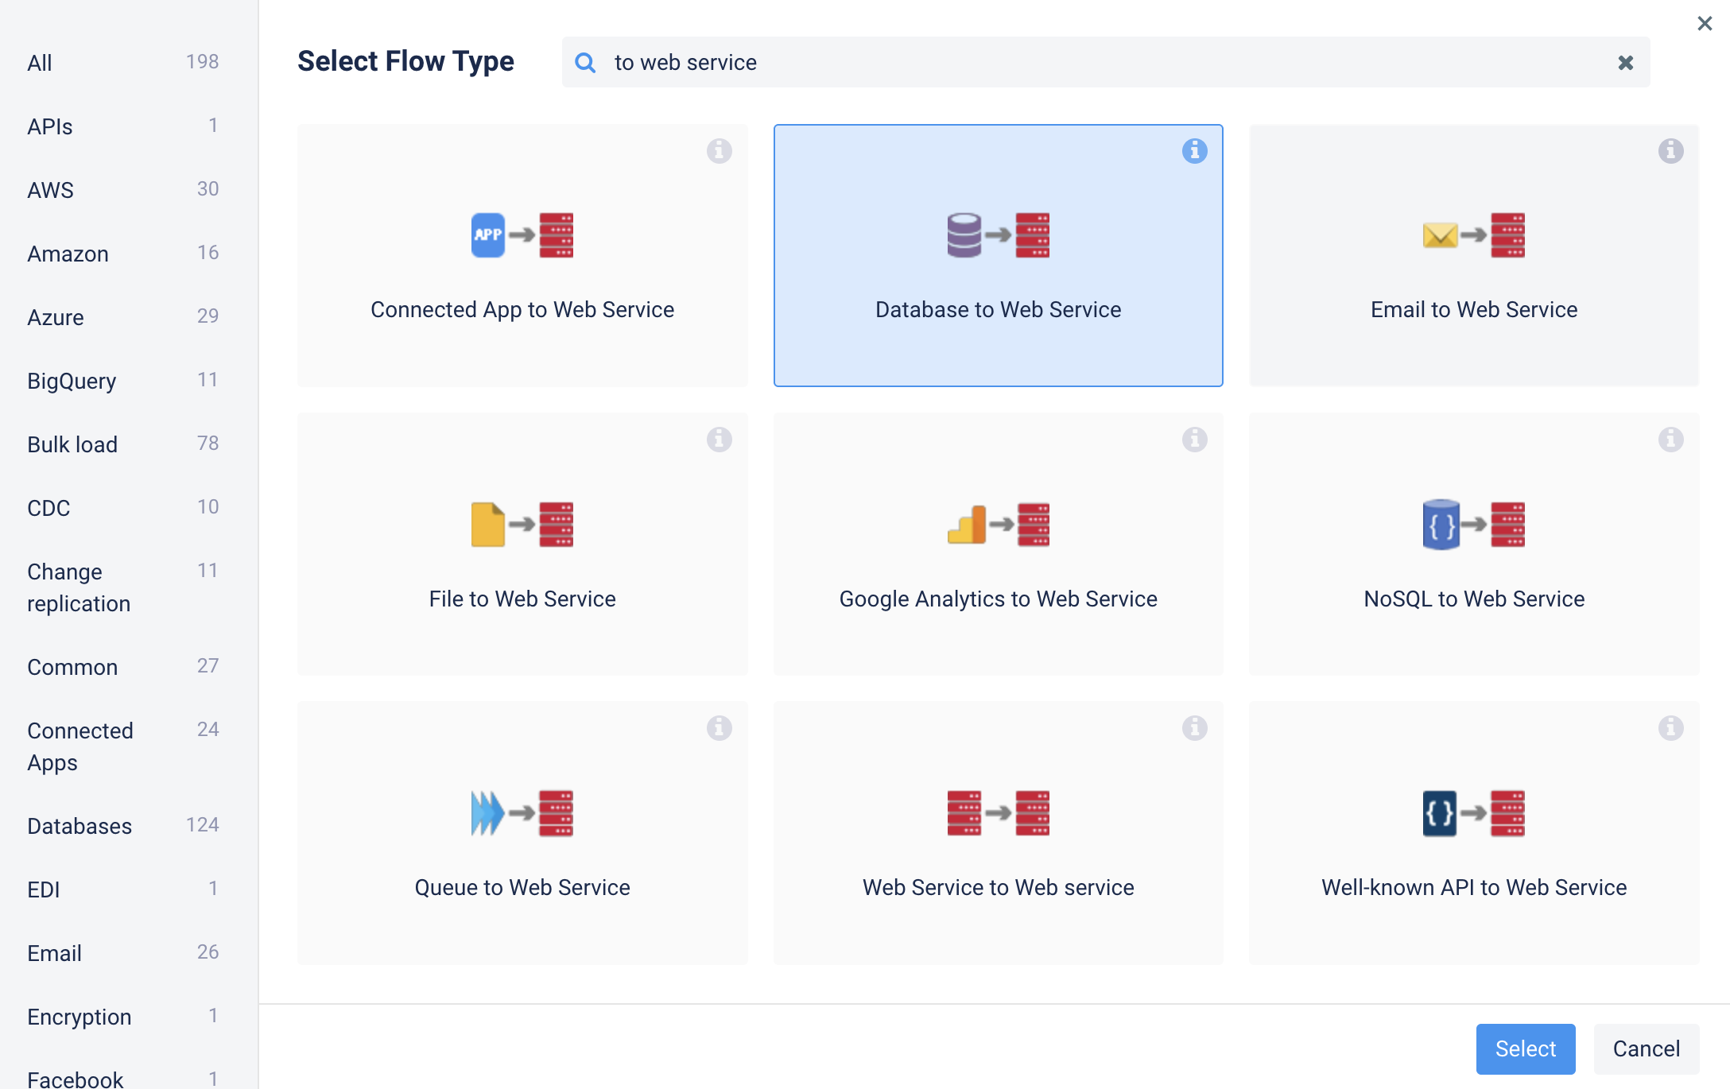The width and height of the screenshot is (1730, 1089).
Task: Open Google Analytics to Web Service info
Action: coord(1194,440)
